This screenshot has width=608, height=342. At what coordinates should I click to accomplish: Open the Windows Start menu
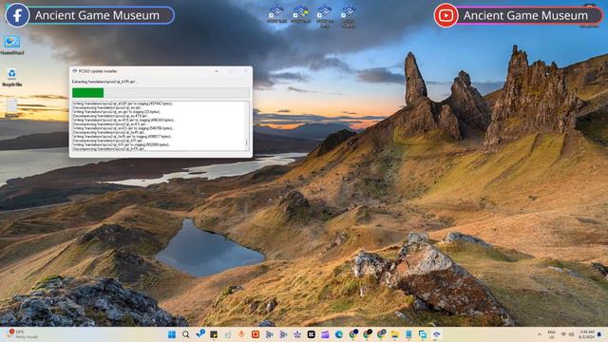172,334
